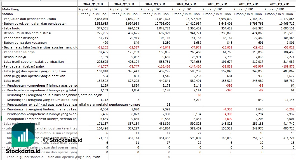Click the "Beban lainnya" row label
This screenshot has width=296, height=160.
(x=15, y=57)
